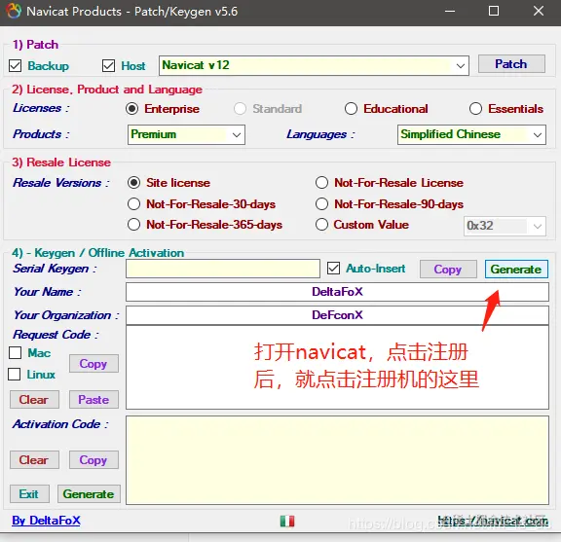Minimize the Patch/Keygen window
Image resolution: width=561 pixels, height=542 pixels.
click(x=450, y=11)
